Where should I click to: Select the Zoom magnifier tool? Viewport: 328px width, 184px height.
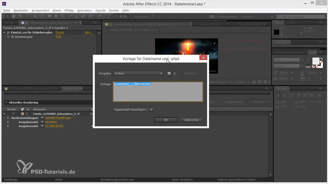[20, 16]
